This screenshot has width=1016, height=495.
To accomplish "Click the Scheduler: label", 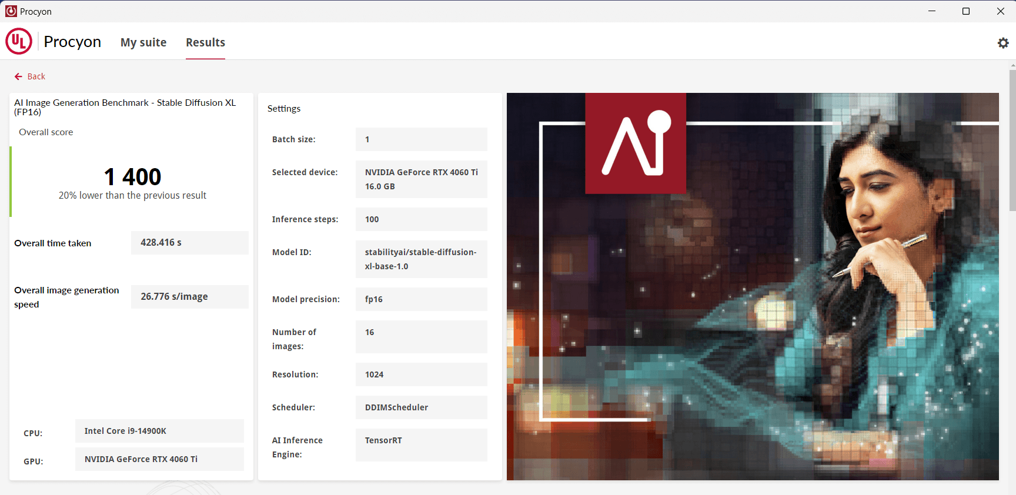I will pyautogui.click(x=293, y=407).
